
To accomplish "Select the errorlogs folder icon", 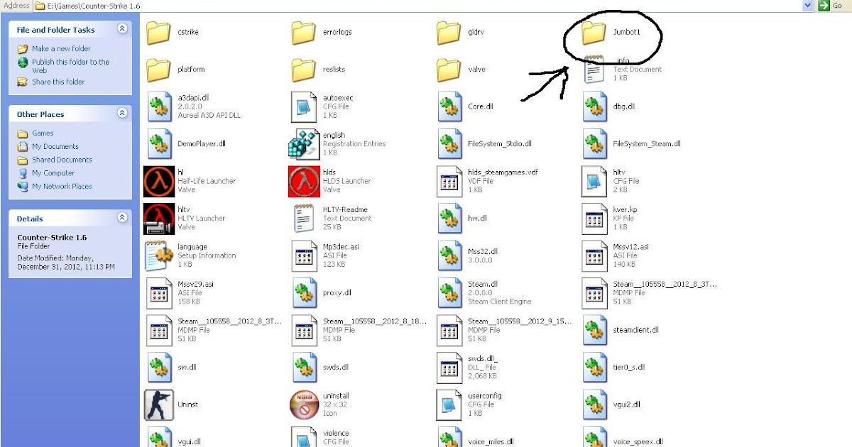I will (x=304, y=33).
